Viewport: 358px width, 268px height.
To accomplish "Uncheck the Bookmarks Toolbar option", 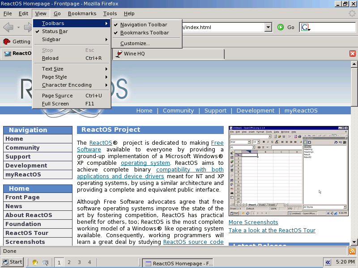I will click(144, 33).
